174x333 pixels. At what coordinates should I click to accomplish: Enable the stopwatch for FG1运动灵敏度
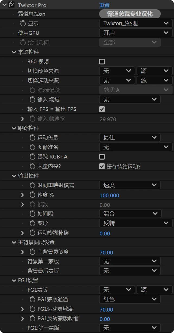click(x=32, y=309)
